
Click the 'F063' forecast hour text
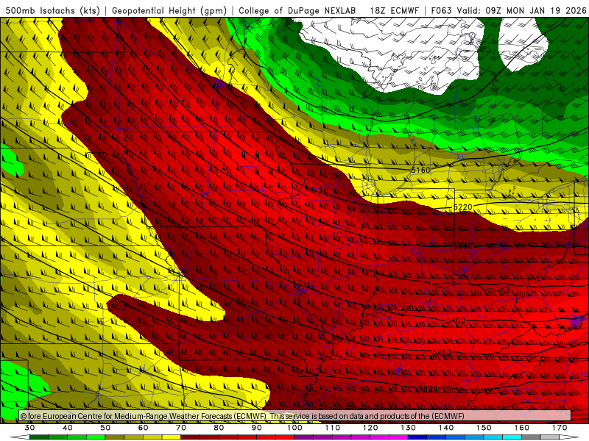click(x=441, y=10)
